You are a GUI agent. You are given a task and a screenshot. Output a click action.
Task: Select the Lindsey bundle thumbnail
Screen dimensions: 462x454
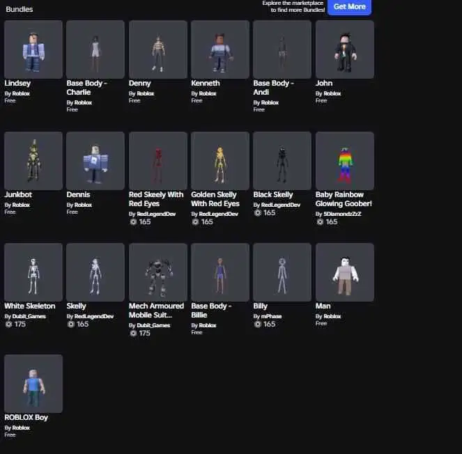pos(33,49)
